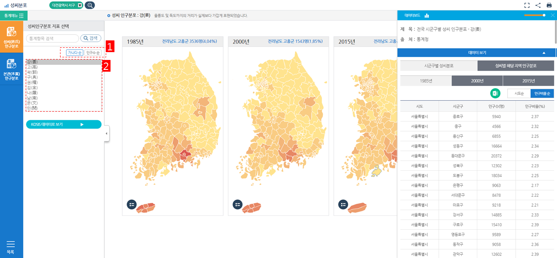Switch surname sorting to 인구수 순
557x258 pixels.
tap(93, 52)
